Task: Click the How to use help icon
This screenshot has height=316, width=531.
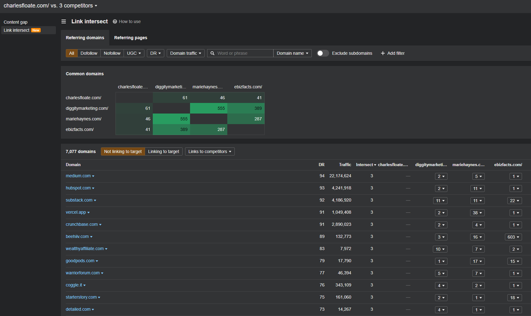Action: 115,21
